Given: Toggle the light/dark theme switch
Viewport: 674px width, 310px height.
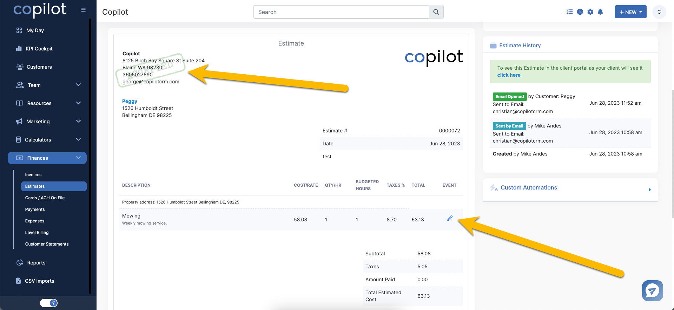Looking at the screenshot, I should coord(49,303).
